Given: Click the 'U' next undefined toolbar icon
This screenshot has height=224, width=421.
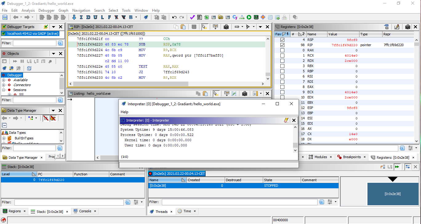Looking at the screenshot, I should tap(95, 17).
